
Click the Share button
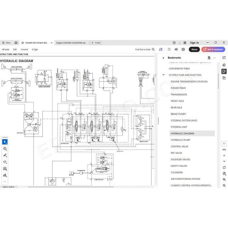(194, 50)
